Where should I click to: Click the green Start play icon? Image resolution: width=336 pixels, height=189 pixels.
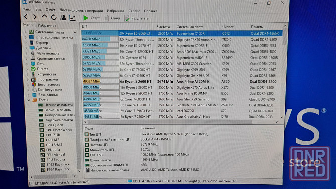[x=86, y=18]
